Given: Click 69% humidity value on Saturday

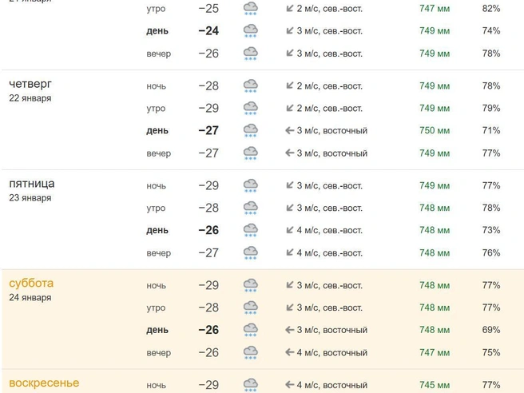Looking at the screenshot, I should tap(491, 330).
